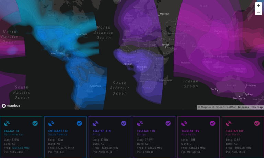Uncheck the Telstar 18V Ku-band beam
This screenshot has width=264, height=158.
[x=257, y=123]
